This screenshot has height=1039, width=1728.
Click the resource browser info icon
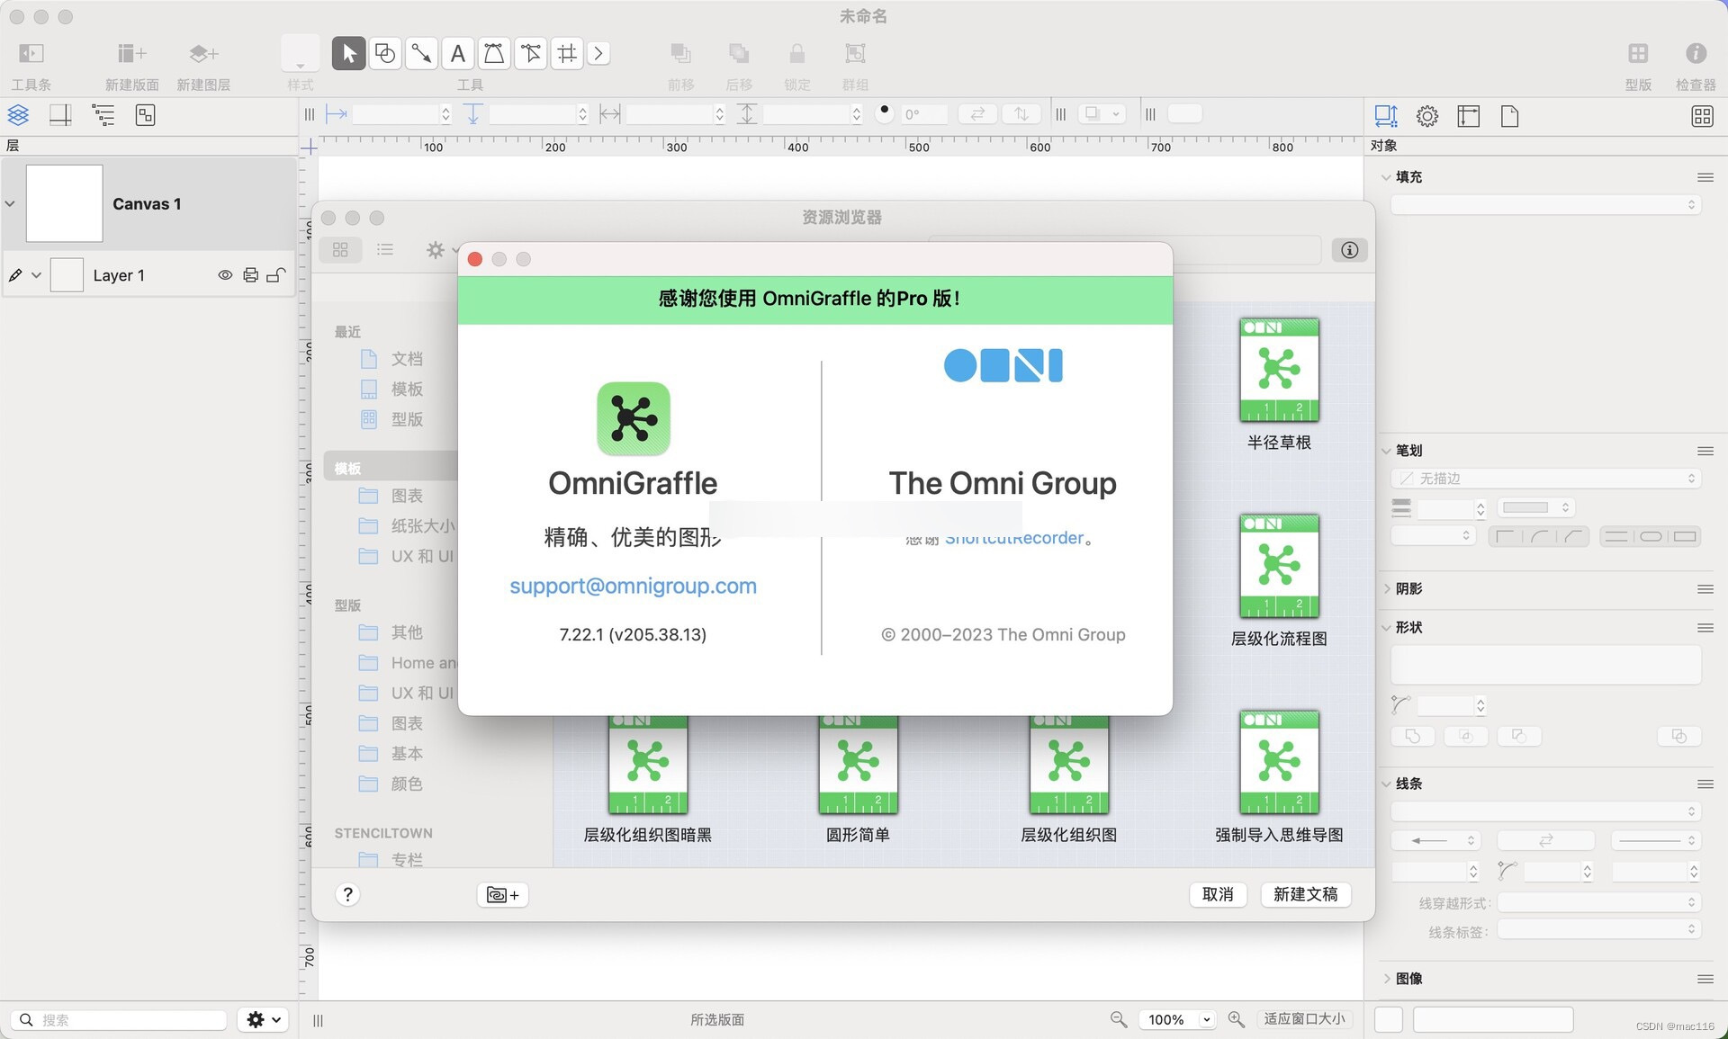tap(1349, 250)
